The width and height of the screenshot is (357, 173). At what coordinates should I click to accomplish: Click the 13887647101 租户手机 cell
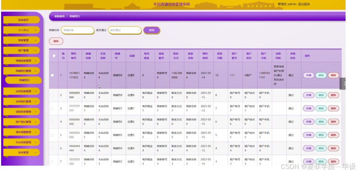(264, 75)
